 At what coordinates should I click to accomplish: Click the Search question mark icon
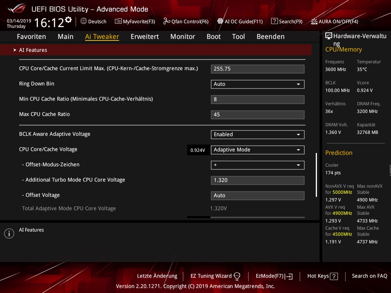274,21
